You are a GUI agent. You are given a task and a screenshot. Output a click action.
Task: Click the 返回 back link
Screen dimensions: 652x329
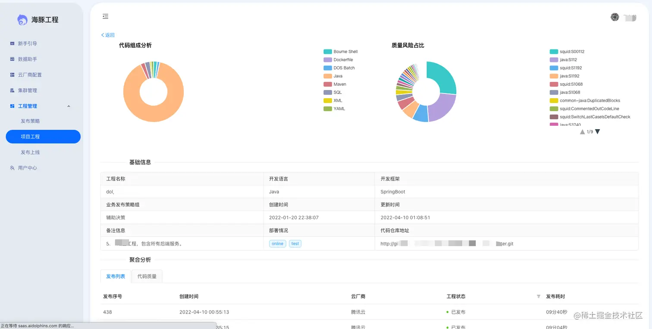(x=108, y=35)
